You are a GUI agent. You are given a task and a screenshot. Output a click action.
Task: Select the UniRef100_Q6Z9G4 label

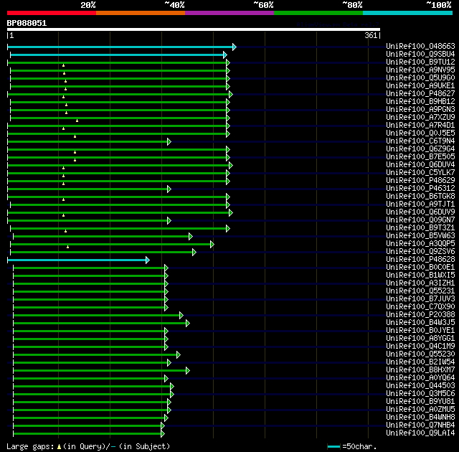point(420,149)
